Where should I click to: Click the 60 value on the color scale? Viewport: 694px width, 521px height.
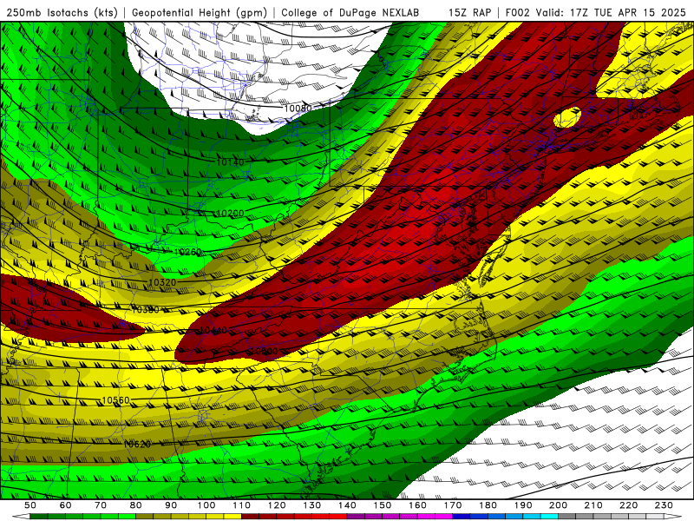pos(66,505)
